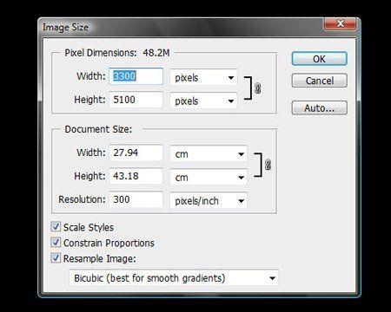Click the Resolution field showing 300
Screen dimensions: 391x312
click(x=136, y=199)
